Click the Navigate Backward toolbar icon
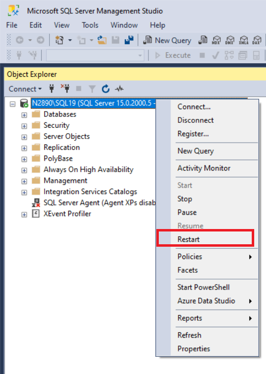The height and width of the screenshot is (374, 266). pyautogui.click(x=20, y=40)
